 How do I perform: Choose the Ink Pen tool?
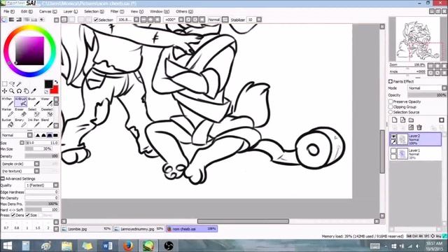(x=34, y=122)
